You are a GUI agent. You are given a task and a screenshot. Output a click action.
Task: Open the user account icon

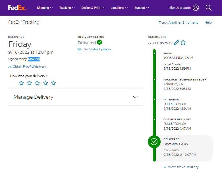196,8
